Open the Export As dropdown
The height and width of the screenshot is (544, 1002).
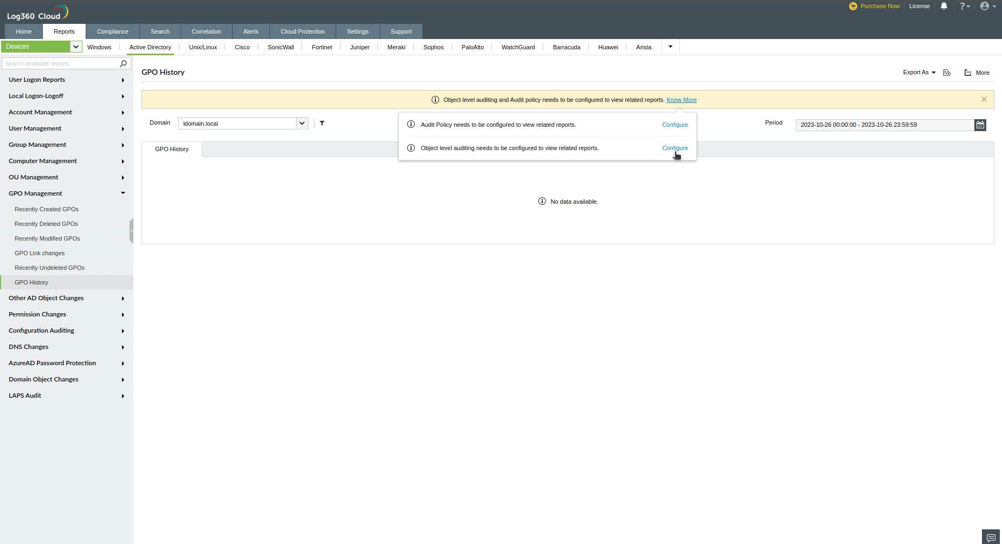(919, 72)
